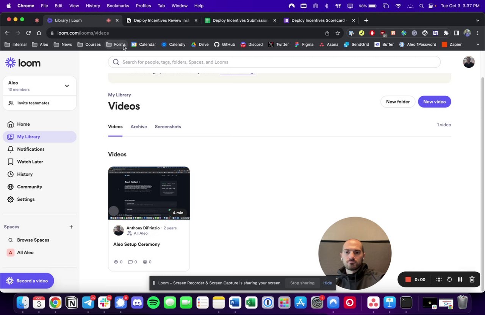Click the reactions smiley icon on video card
This screenshot has height=315, width=485.
point(145,262)
